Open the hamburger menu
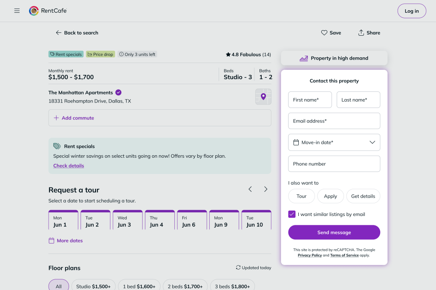This screenshot has width=436, height=290. pos(17,11)
